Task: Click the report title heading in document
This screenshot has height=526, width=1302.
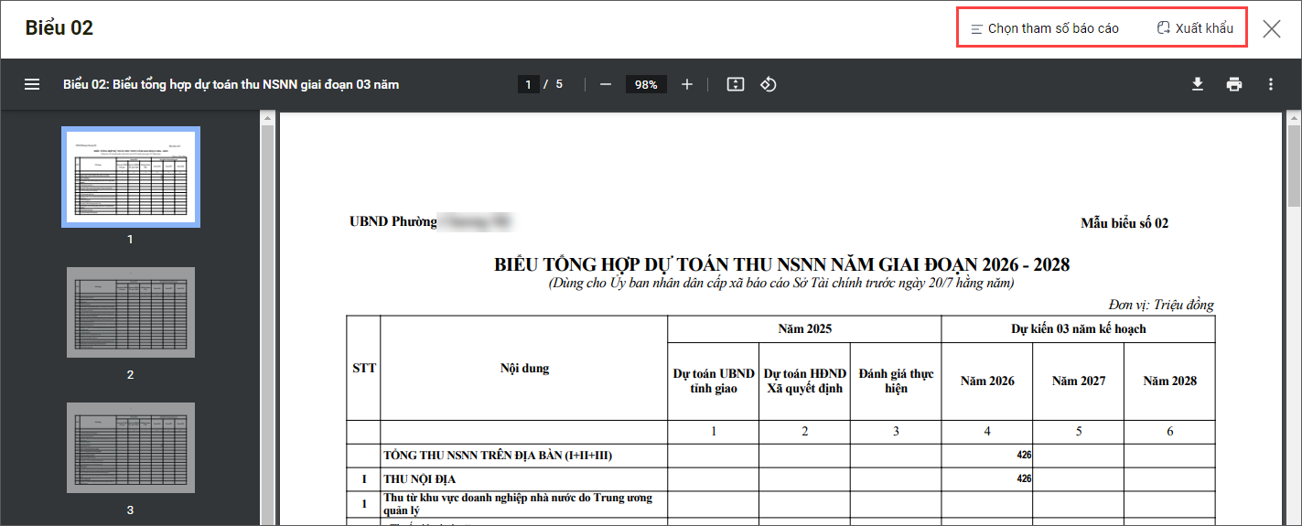Action: (781, 264)
